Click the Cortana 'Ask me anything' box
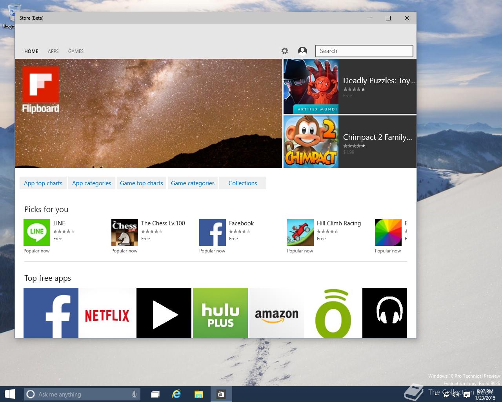The width and height of the screenshot is (502, 402). click(x=82, y=394)
